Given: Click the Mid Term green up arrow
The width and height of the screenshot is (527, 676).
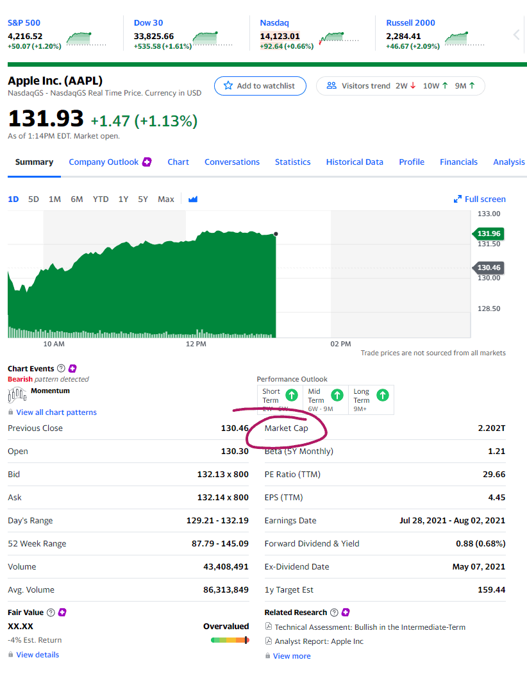Looking at the screenshot, I should [338, 395].
